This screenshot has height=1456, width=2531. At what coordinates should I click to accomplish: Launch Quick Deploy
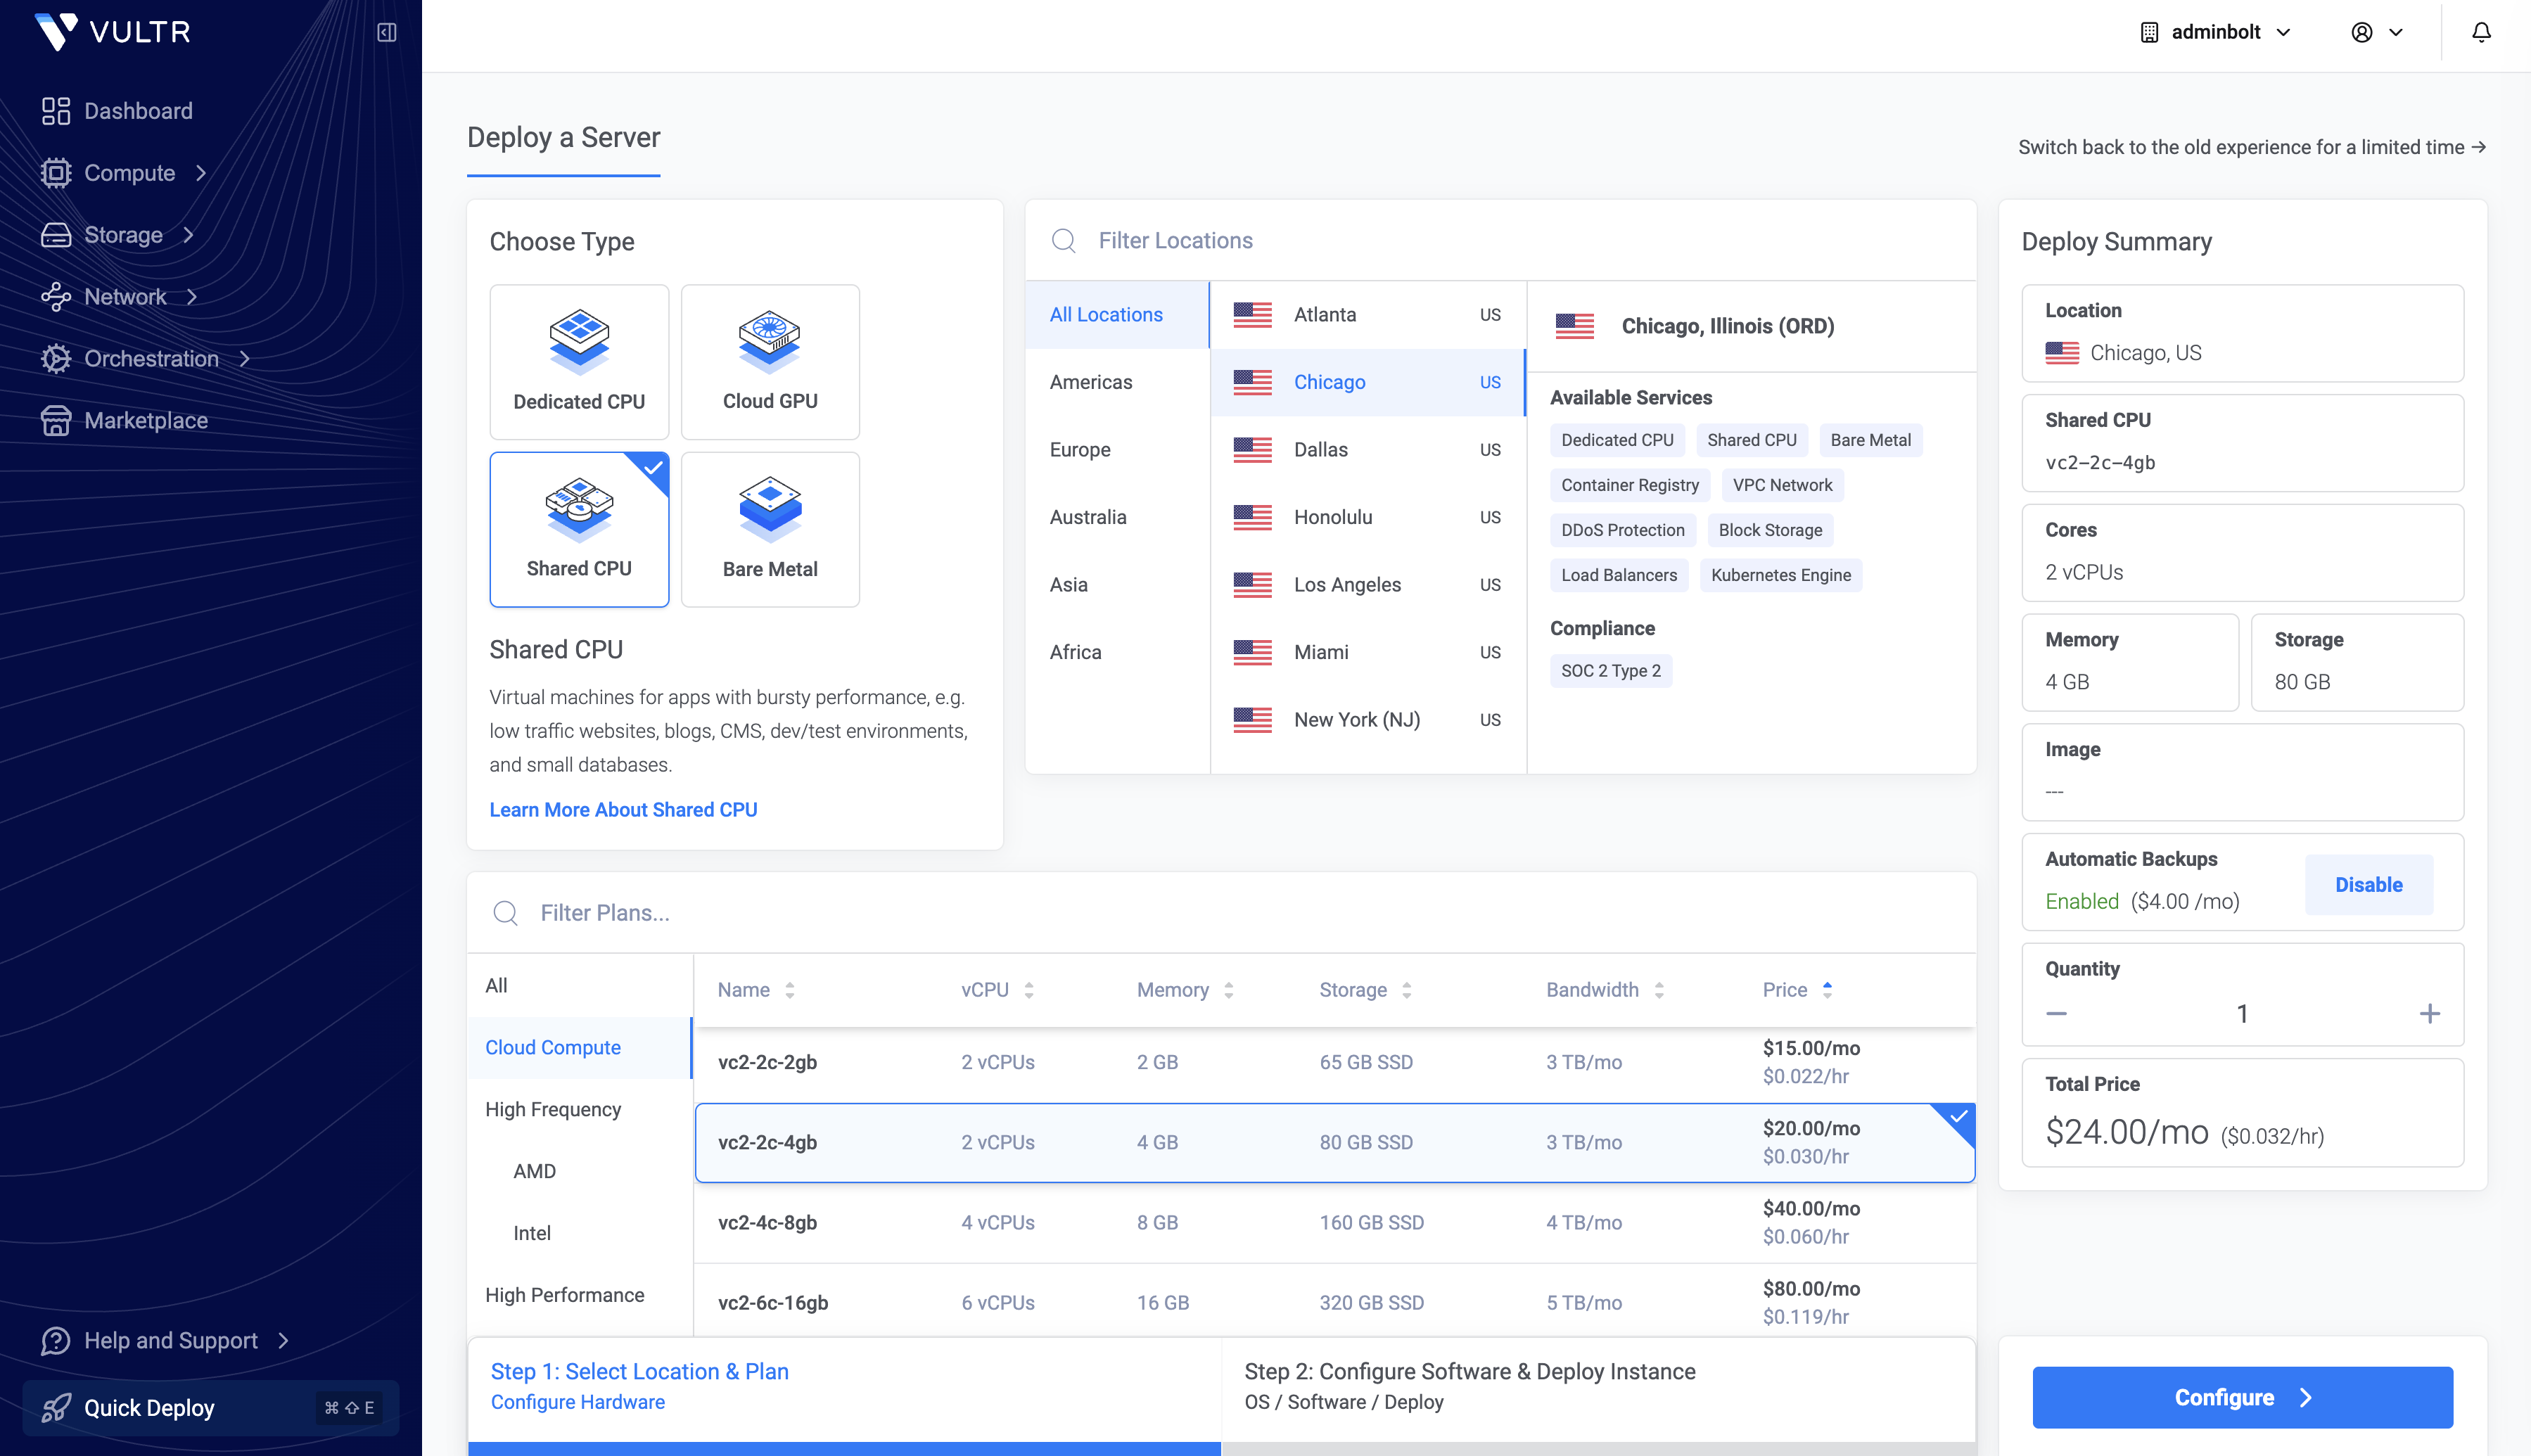click(x=210, y=1408)
